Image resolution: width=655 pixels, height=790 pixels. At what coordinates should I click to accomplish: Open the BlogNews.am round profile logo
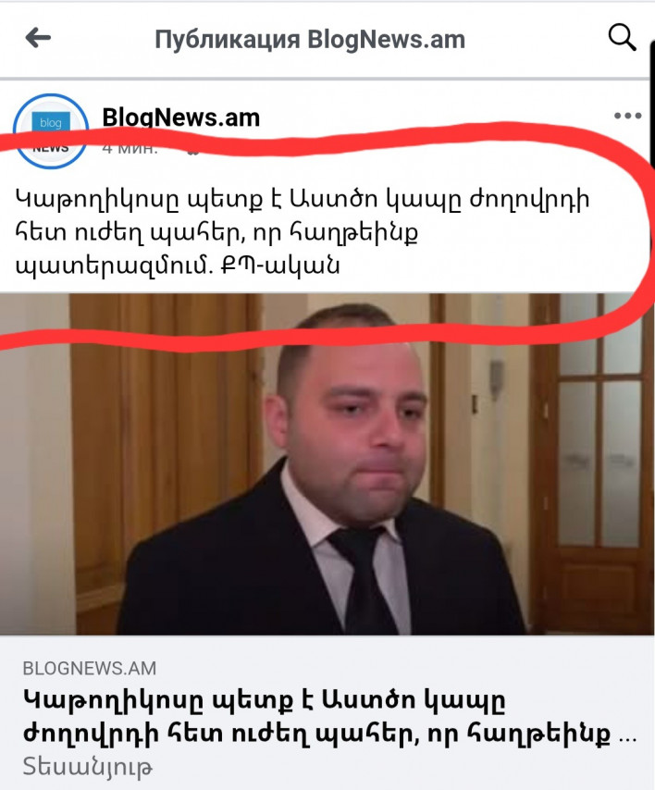[51, 131]
